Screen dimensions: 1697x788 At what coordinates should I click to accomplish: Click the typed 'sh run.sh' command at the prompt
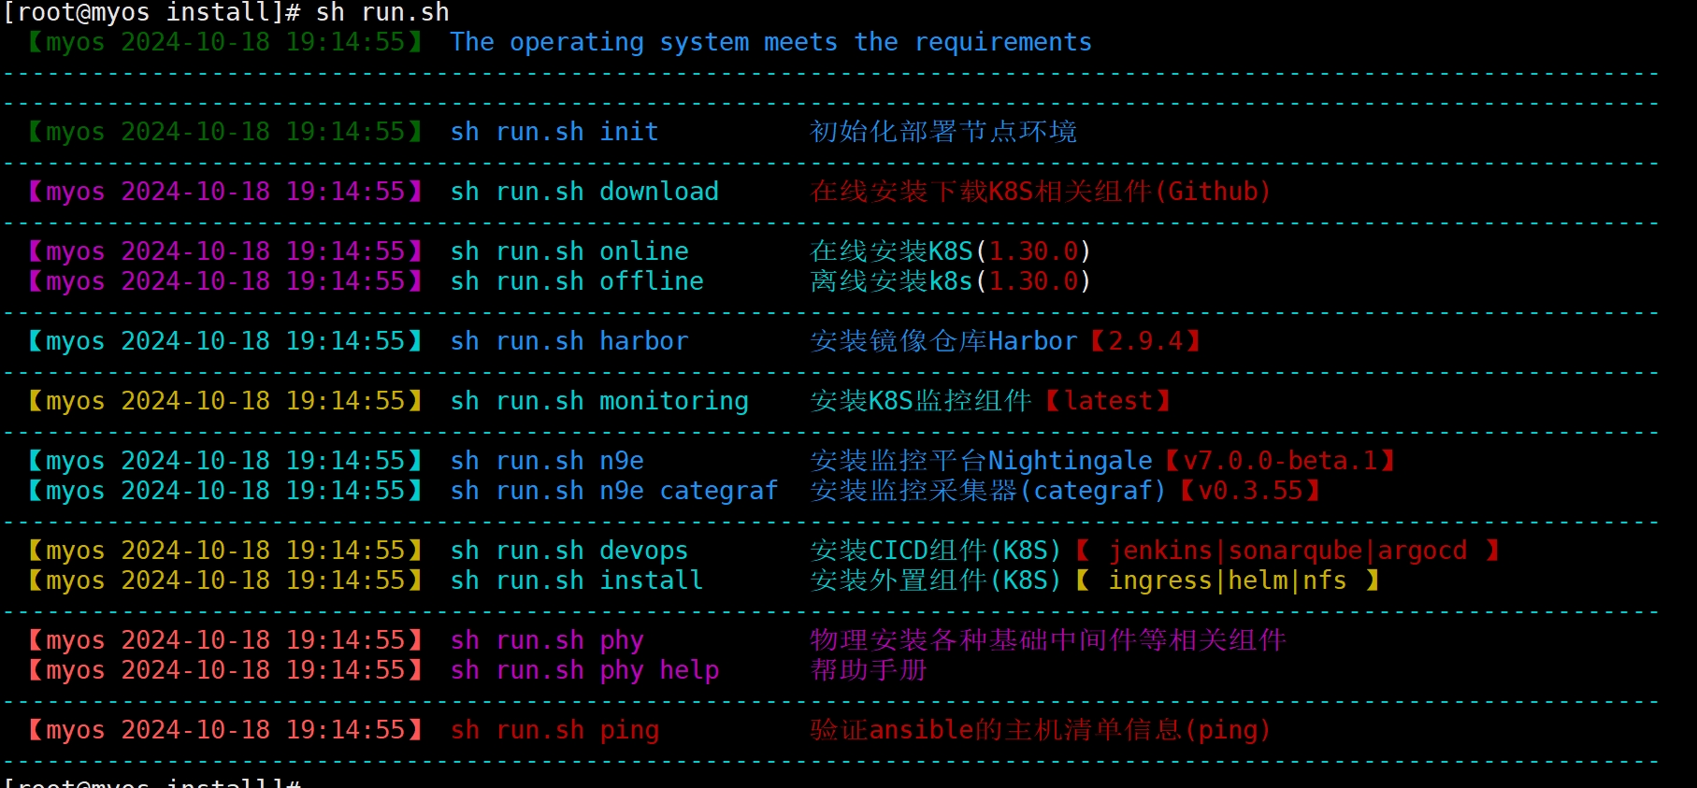[x=382, y=13]
